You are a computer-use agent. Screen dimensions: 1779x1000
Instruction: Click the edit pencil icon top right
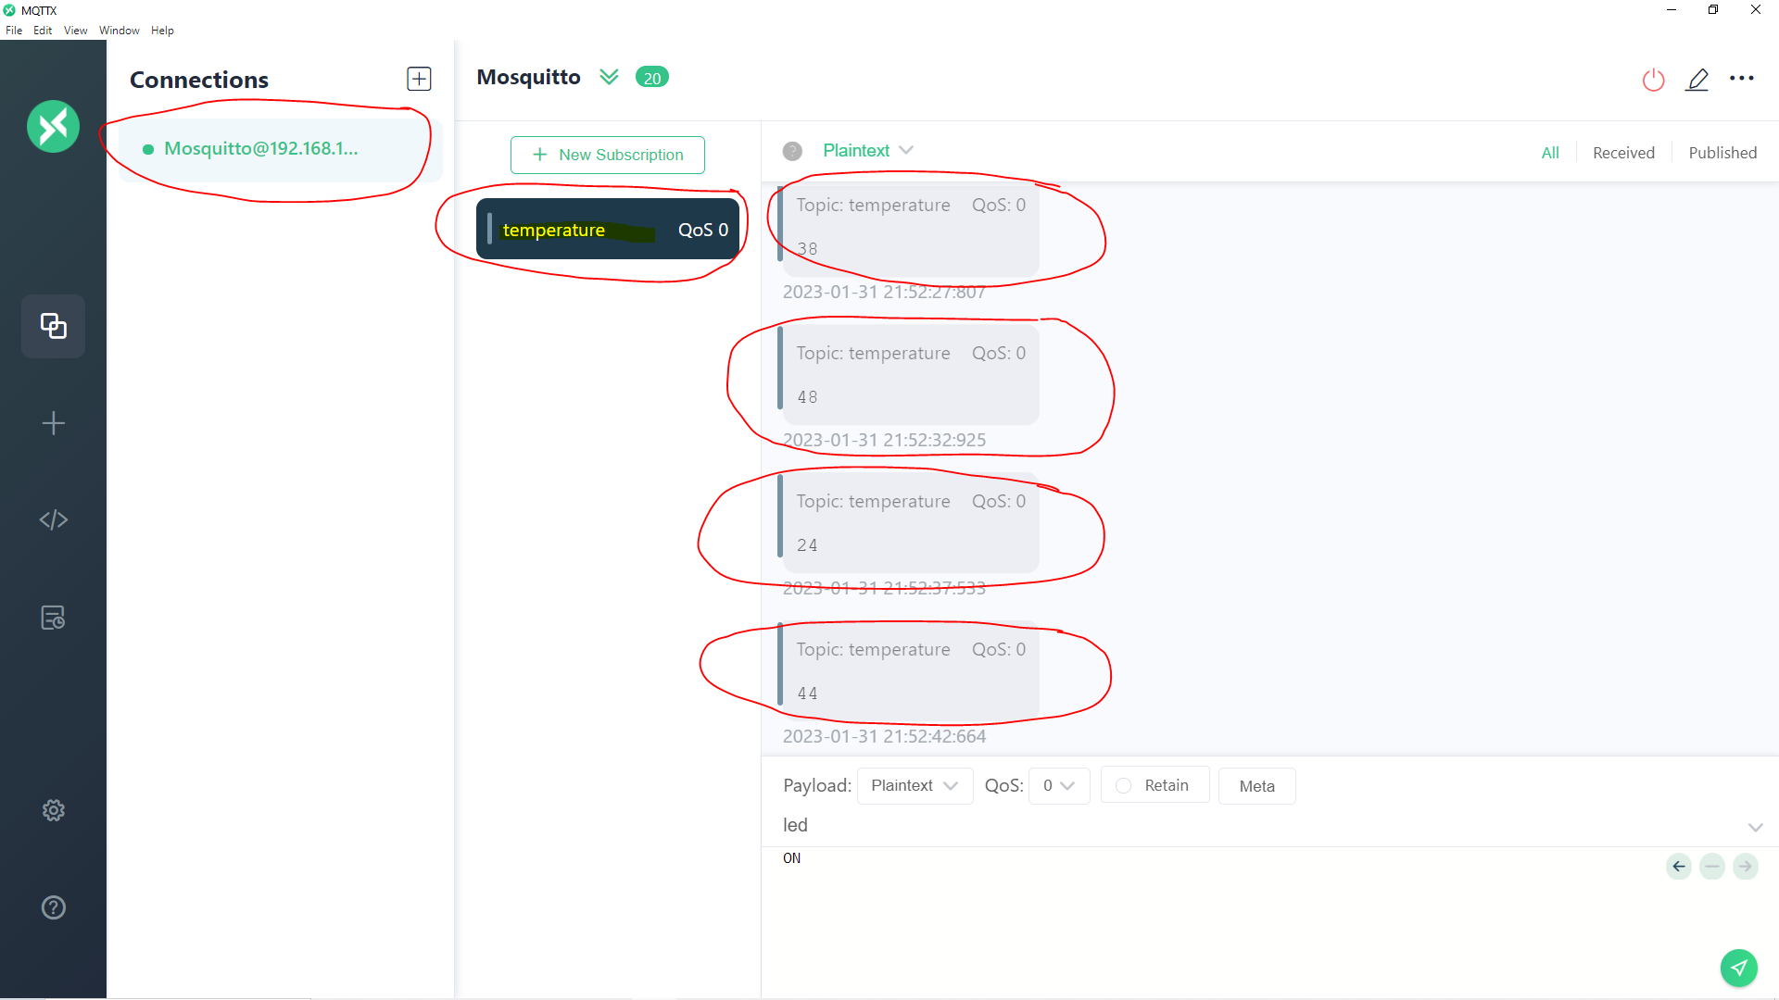click(1697, 80)
